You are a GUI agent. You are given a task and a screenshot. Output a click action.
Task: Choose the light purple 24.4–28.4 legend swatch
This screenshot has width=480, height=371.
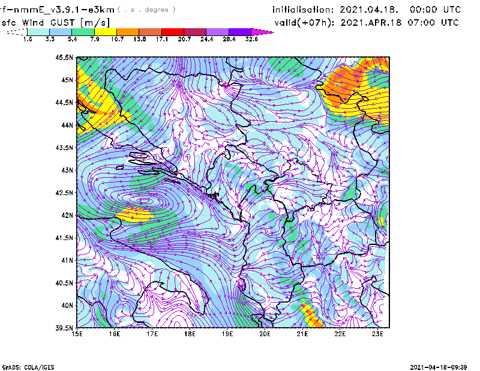(x=217, y=32)
